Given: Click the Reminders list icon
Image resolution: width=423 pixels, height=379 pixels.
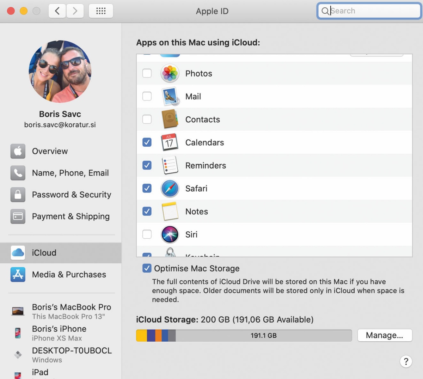Looking at the screenshot, I should 170,165.
